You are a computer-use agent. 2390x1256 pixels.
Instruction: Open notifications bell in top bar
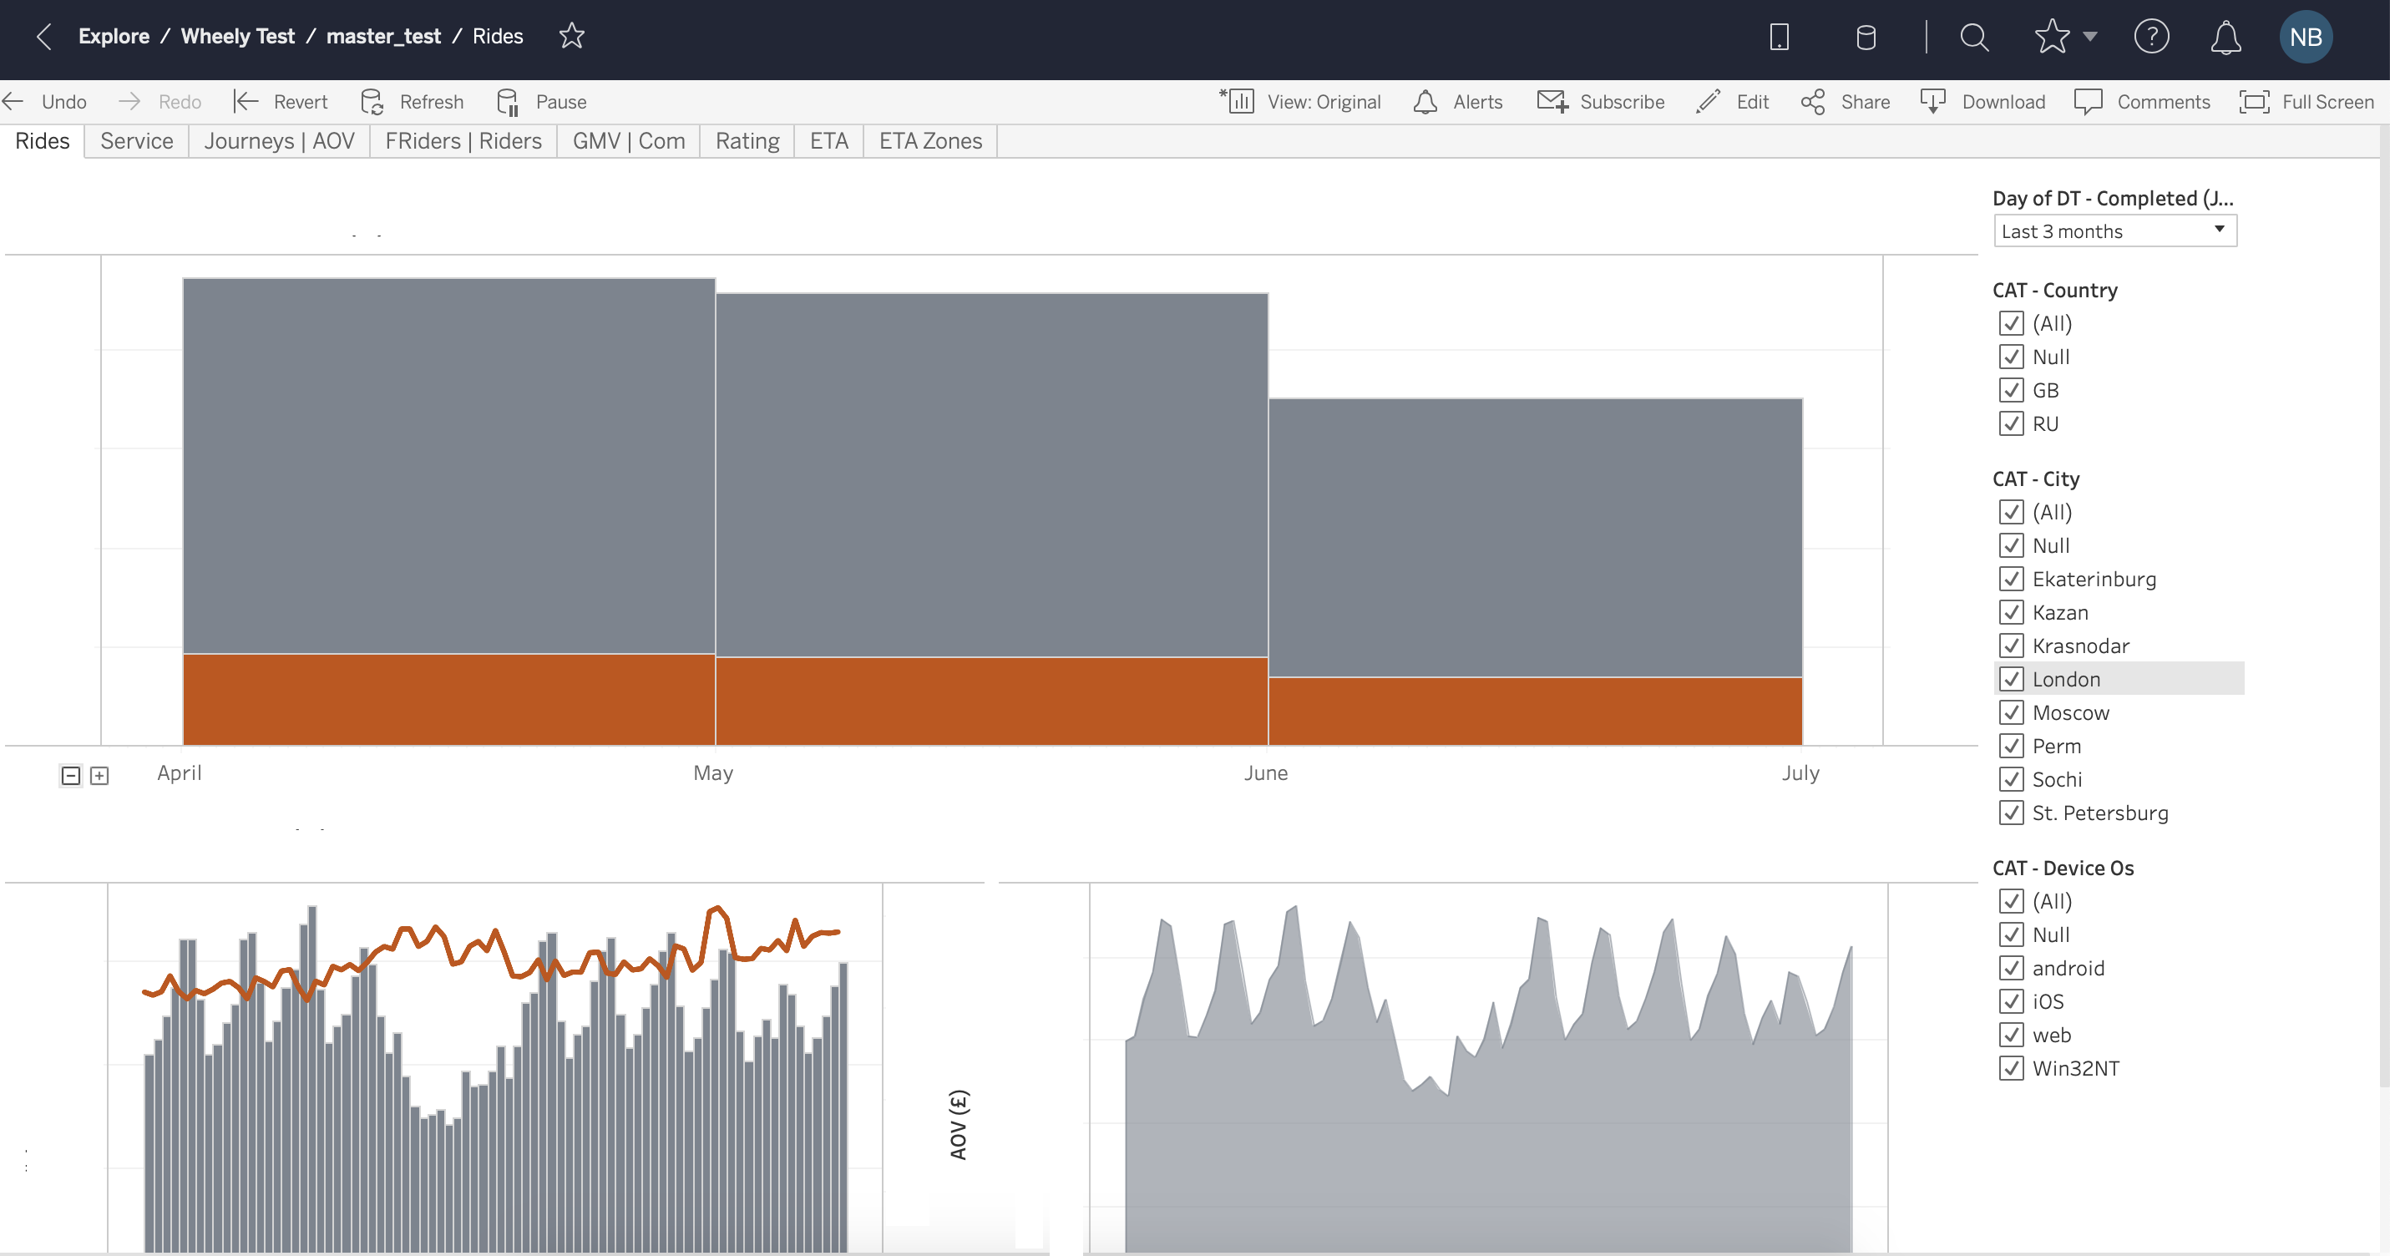click(2225, 37)
